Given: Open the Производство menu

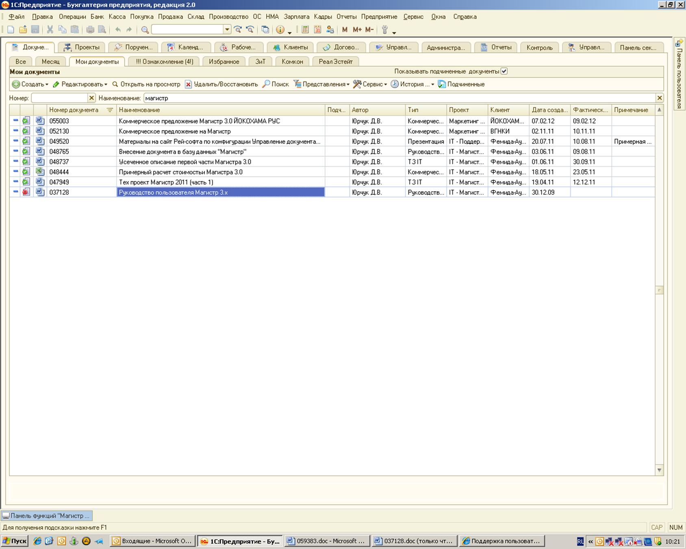Looking at the screenshot, I should point(228,17).
